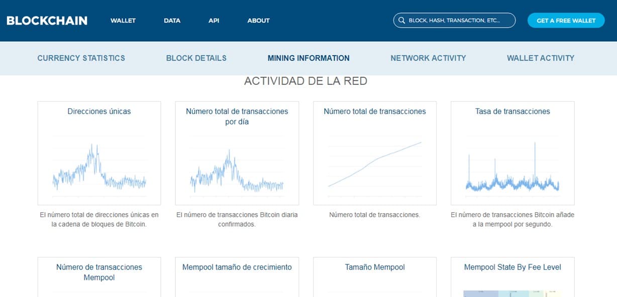617x297 pixels.
Task: Open the Mining Information tab
Action: pos(308,58)
